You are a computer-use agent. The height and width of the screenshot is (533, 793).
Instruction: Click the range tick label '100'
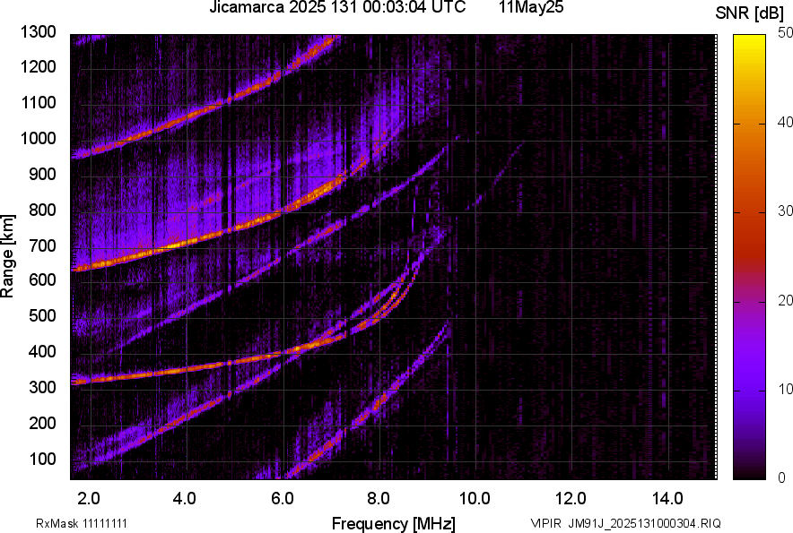coord(42,459)
